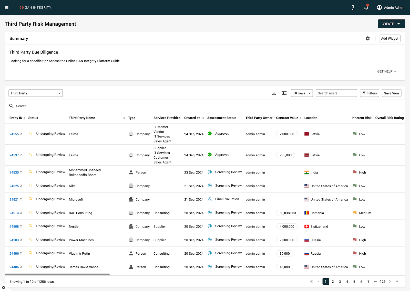Click Company building icon for BAC Consulting
Viewport: 410px width, 291px height.
tap(131, 213)
